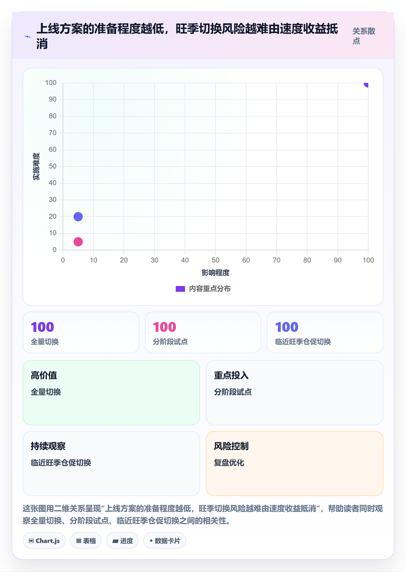406x572 pixels.
Task: Click the blue lightning icon beside the title
Action: click(x=28, y=37)
